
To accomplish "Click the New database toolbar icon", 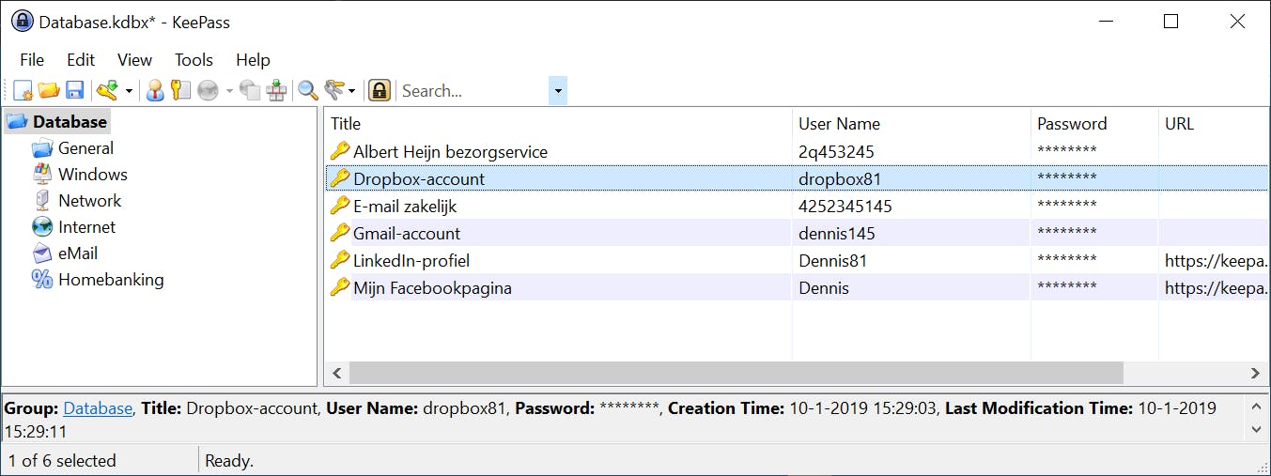I will (23, 90).
